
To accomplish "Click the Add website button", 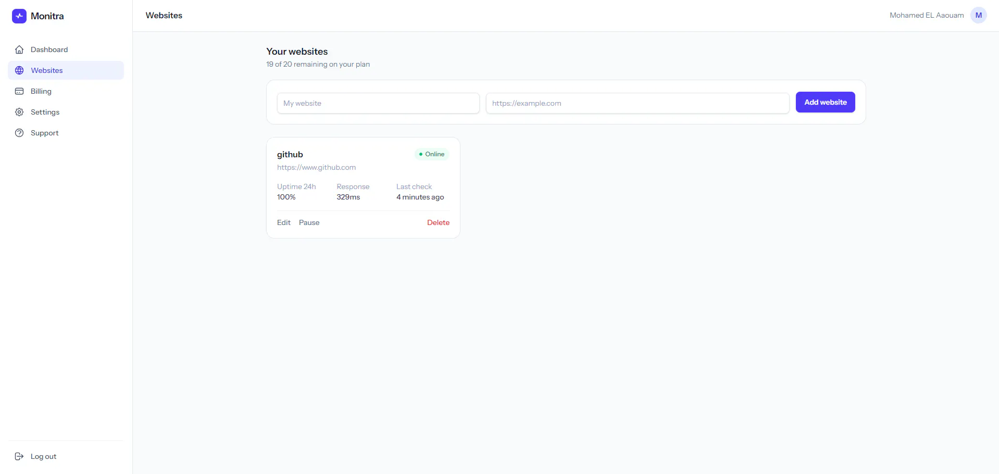I will pyautogui.click(x=825, y=102).
